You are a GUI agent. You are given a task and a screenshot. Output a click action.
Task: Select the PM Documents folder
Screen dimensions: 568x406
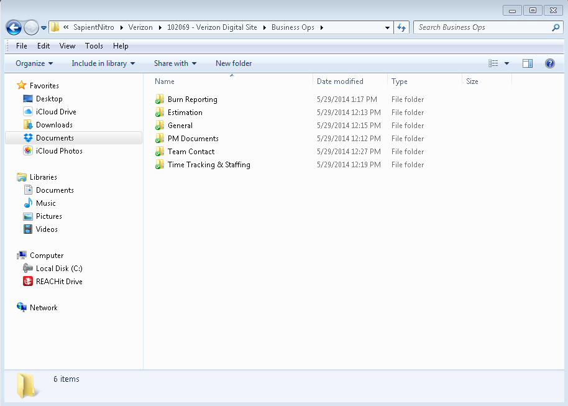point(193,139)
